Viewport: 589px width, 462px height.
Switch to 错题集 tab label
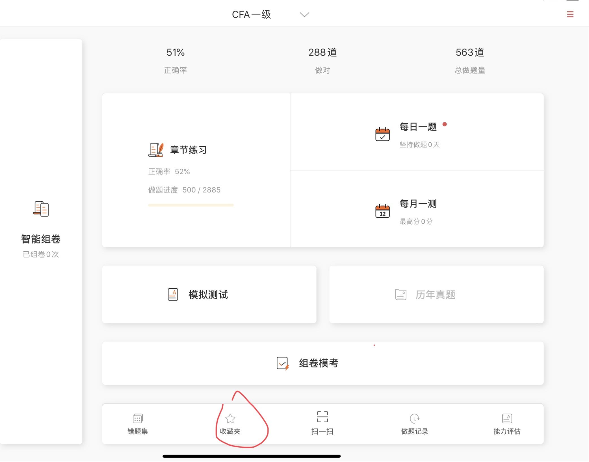tap(138, 432)
